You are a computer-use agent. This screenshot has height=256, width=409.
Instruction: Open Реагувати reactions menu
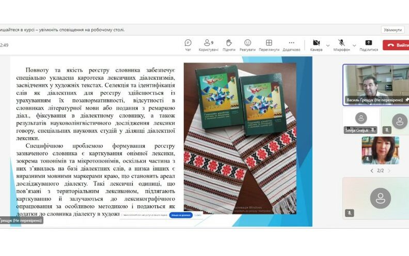point(247,44)
